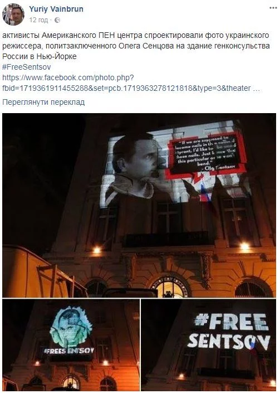Click the 12 год timestamp
This screenshot has width=280, height=394.
coord(38,20)
